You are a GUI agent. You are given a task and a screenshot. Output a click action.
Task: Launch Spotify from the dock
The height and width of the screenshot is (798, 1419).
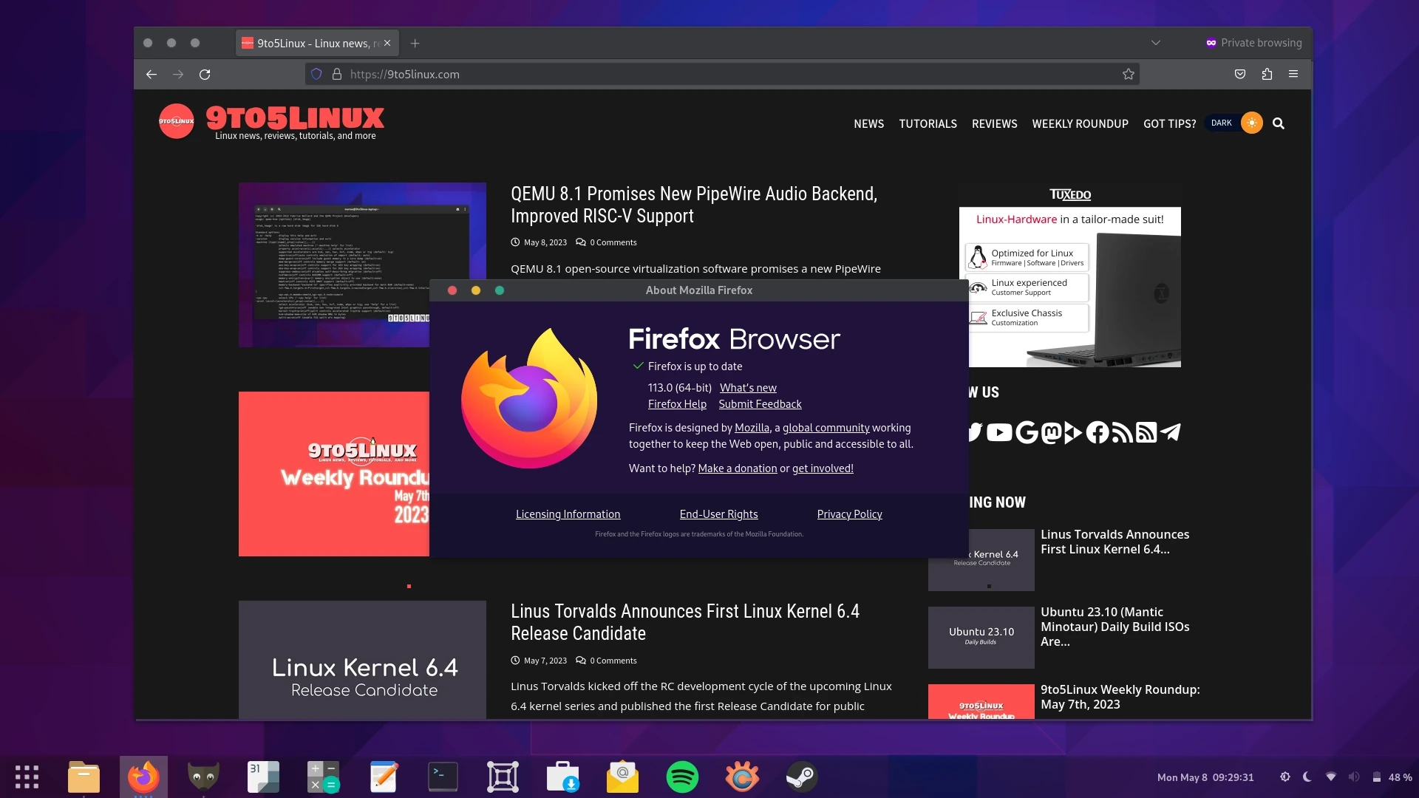pyautogui.click(x=681, y=777)
